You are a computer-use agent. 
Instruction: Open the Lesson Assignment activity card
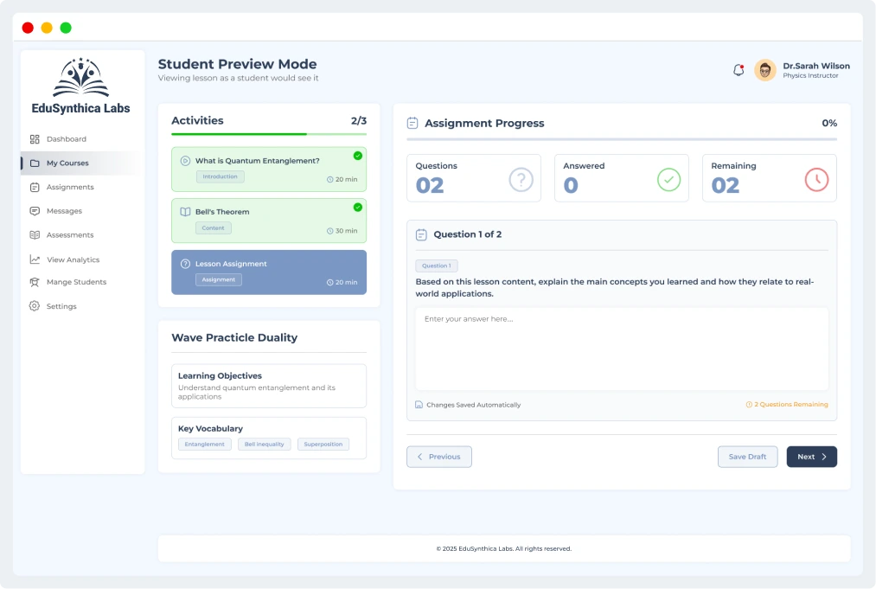tap(269, 272)
